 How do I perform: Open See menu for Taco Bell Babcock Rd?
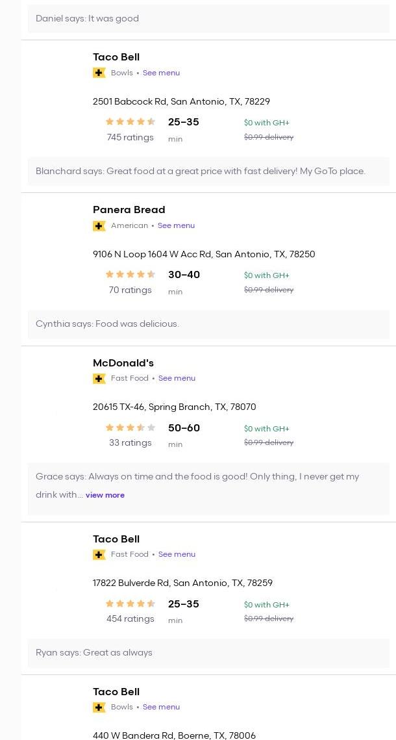click(161, 73)
